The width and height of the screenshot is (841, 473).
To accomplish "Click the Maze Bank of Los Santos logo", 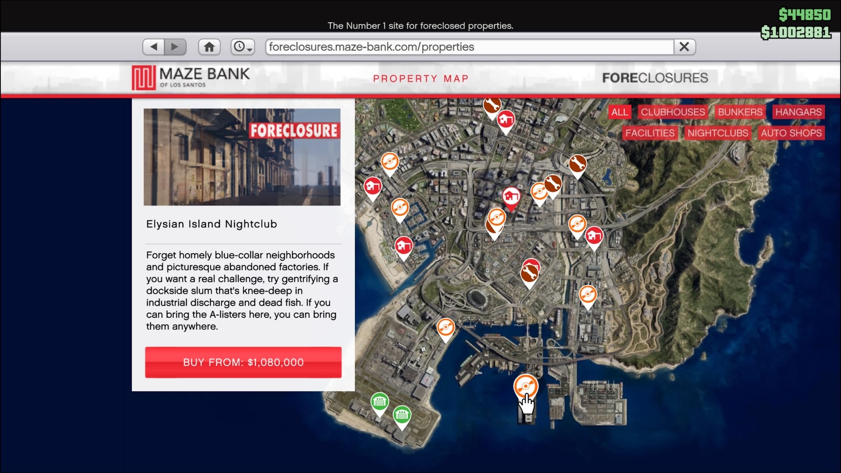I will [x=191, y=78].
